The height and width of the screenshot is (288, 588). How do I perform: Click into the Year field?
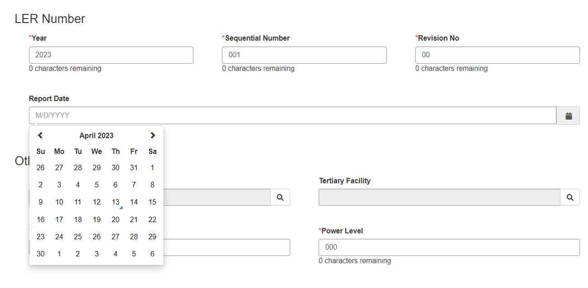[x=111, y=55]
